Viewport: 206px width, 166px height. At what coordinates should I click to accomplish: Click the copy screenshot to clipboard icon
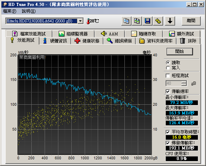click(137, 21)
